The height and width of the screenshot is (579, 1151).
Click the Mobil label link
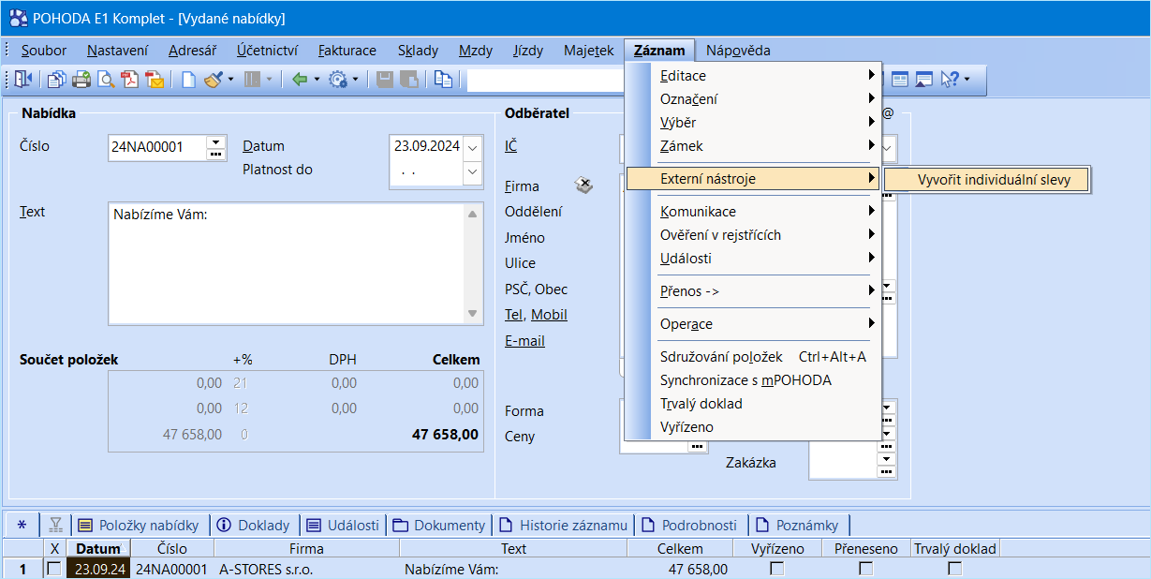[x=549, y=315]
